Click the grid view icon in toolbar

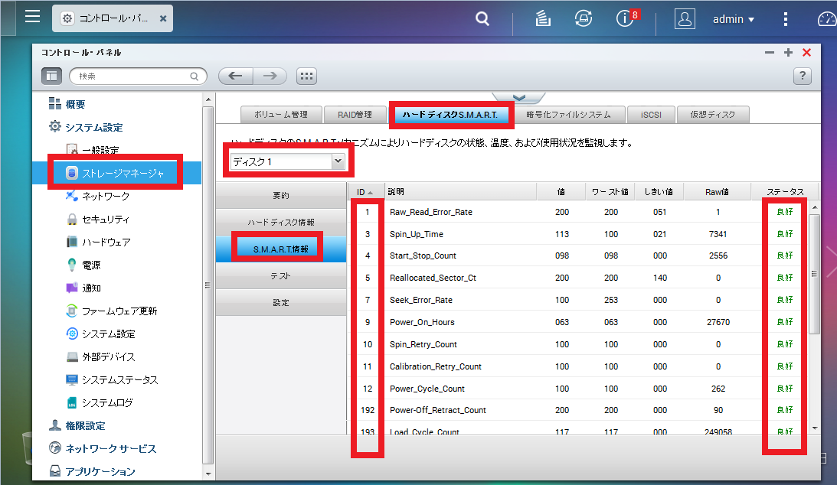[x=306, y=76]
